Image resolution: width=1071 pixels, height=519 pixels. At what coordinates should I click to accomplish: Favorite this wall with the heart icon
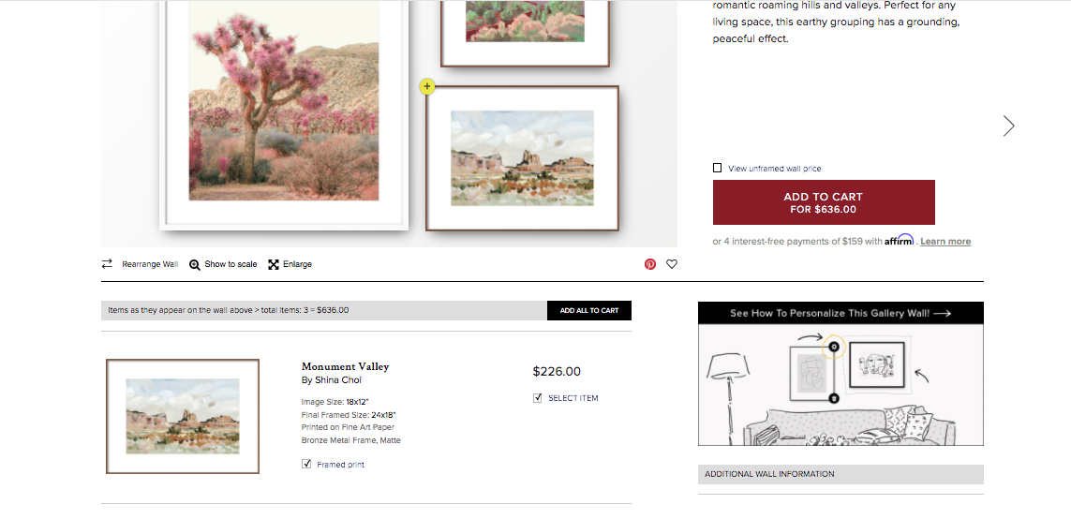pos(672,263)
